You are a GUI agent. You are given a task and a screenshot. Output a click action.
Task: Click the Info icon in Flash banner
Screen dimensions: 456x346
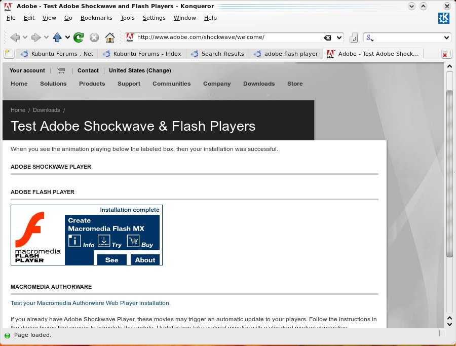click(75, 242)
